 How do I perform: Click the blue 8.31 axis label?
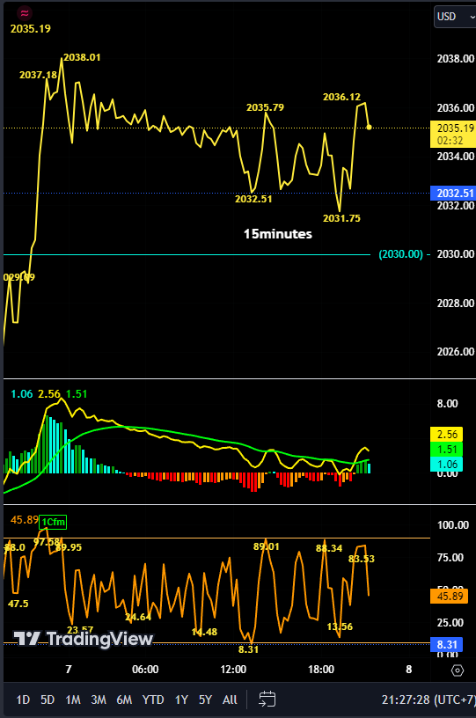coord(447,645)
